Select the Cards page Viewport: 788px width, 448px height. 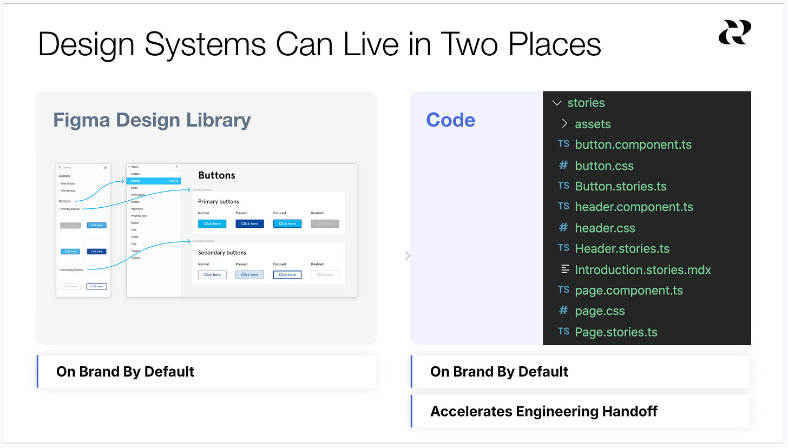(x=134, y=188)
